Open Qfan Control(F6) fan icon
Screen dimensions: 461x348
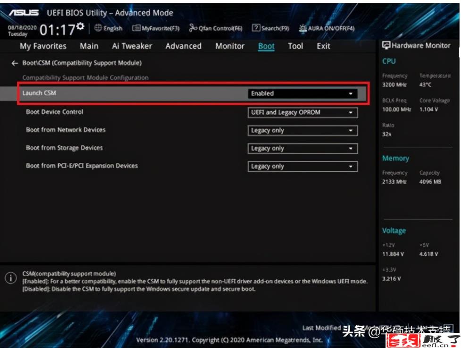click(x=193, y=28)
